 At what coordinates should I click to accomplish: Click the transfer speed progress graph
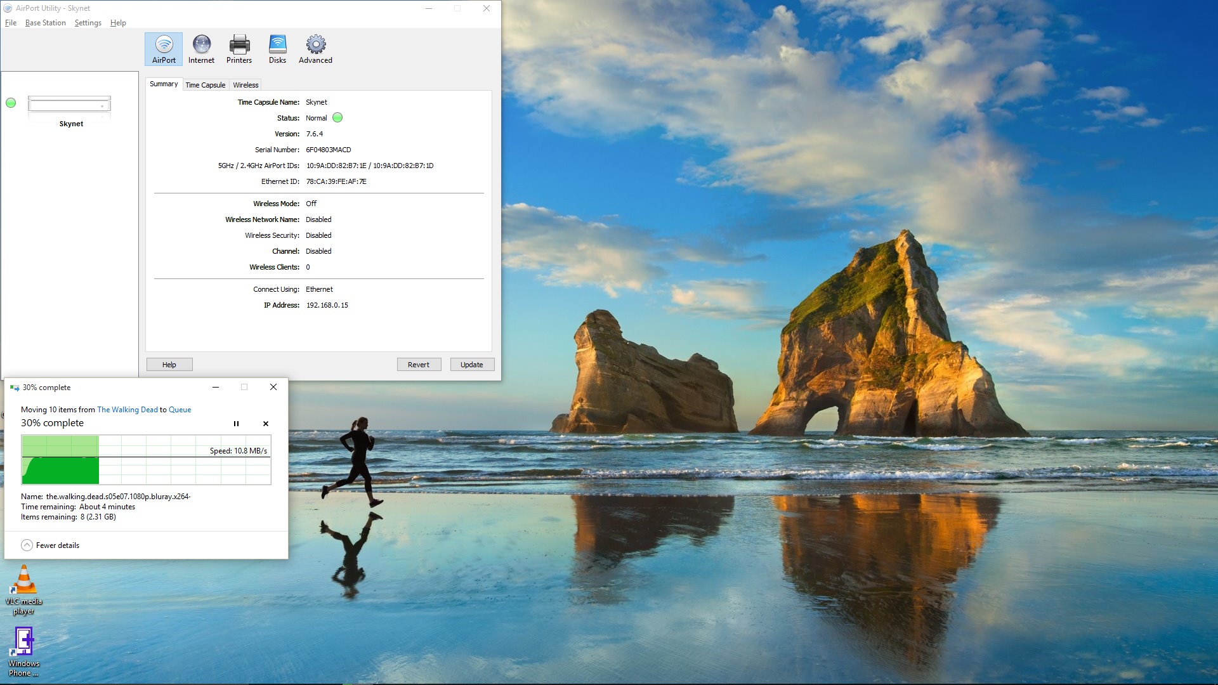pyautogui.click(x=146, y=460)
